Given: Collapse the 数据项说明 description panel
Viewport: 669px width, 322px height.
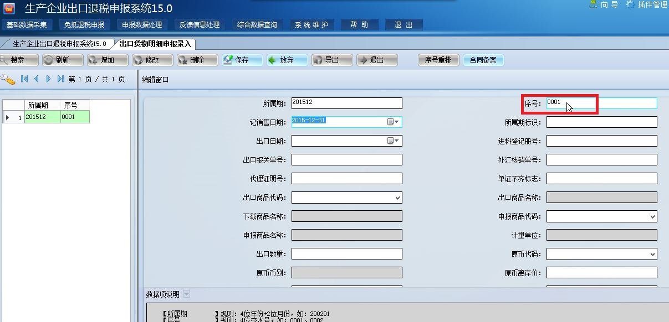Looking at the screenshot, I should (187, 295).
